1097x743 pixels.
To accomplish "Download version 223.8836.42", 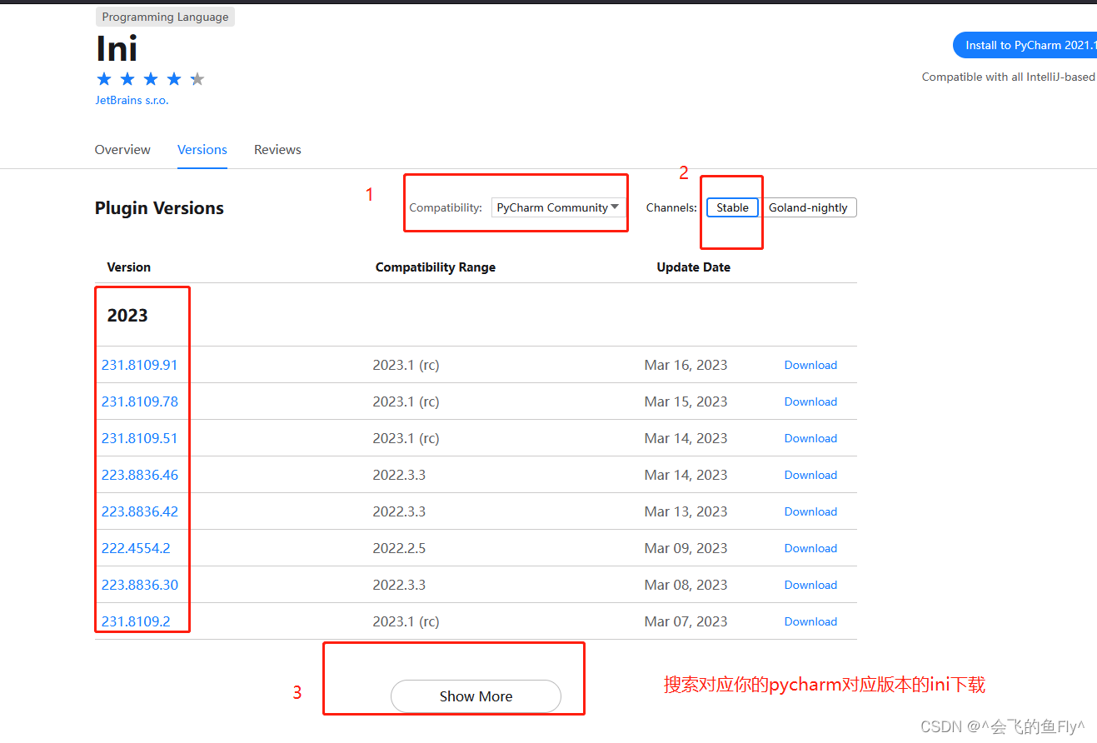I will tap(810, 511).
